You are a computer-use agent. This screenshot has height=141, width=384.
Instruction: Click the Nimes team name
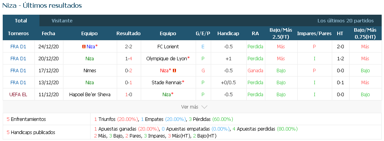click(x=90, y=70)
